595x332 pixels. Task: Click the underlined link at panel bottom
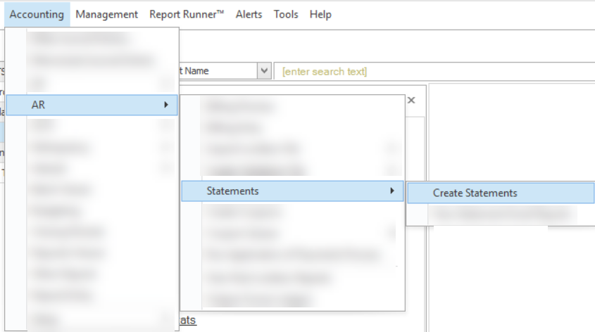tap(188, 321)
